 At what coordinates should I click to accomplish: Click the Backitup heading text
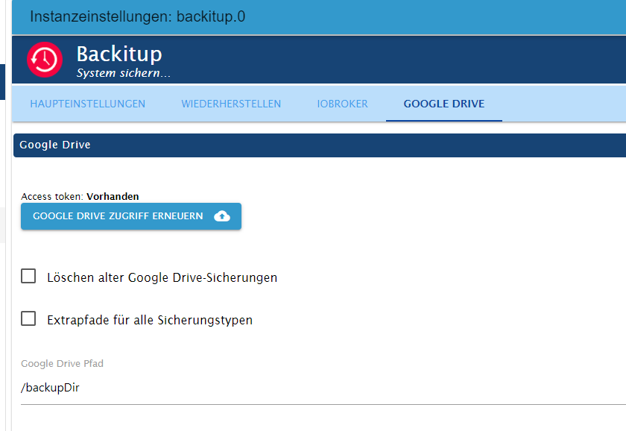click(119, 54)
